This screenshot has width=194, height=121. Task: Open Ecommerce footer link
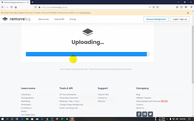(x=26, y=108)
